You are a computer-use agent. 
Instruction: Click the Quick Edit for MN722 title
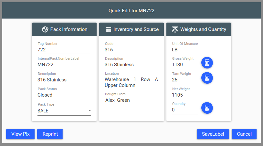131,11
